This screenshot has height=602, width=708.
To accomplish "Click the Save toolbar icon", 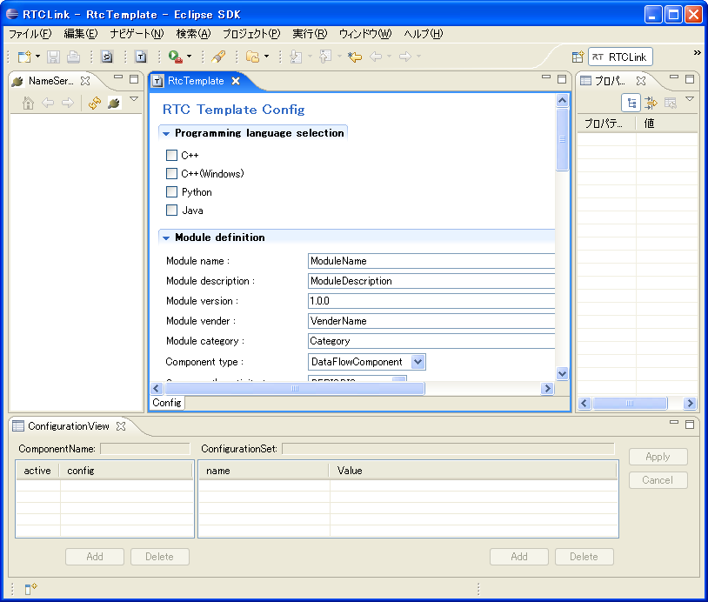I will click(x=54, y=57).
